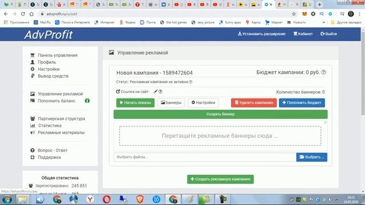Click MetaMask fox extension icon
The width and height of the screenshot is (365, 205).
click(305, 14)
